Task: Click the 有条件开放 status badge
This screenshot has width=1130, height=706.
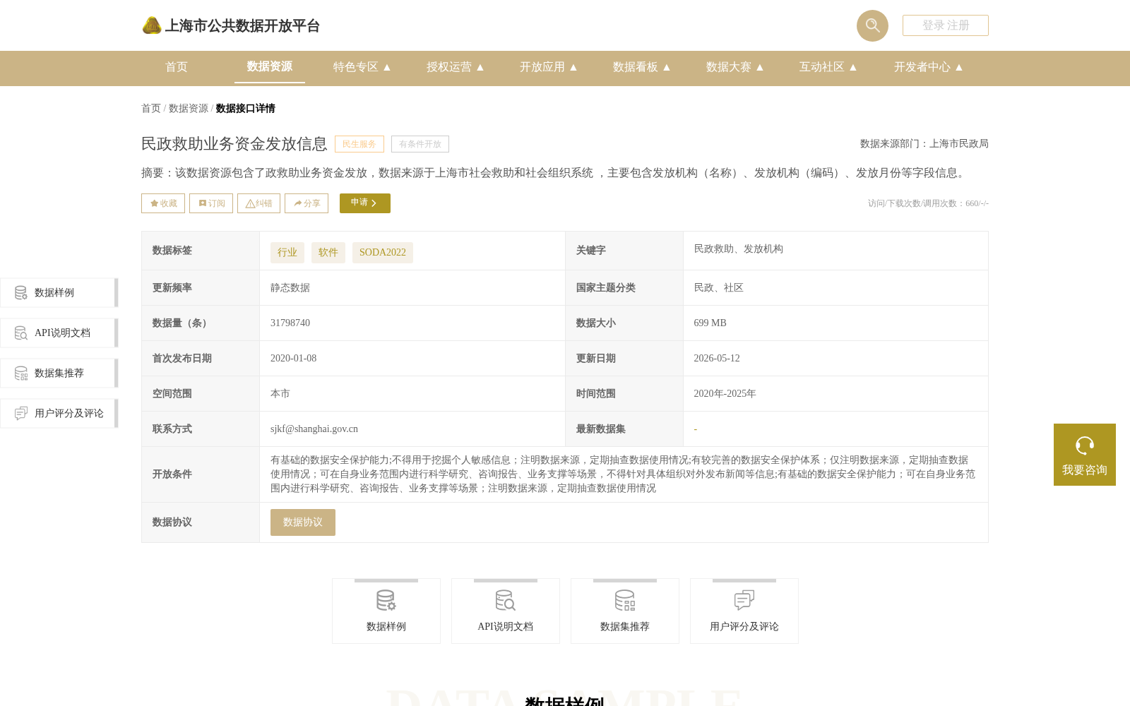Action: coord(420,144)
